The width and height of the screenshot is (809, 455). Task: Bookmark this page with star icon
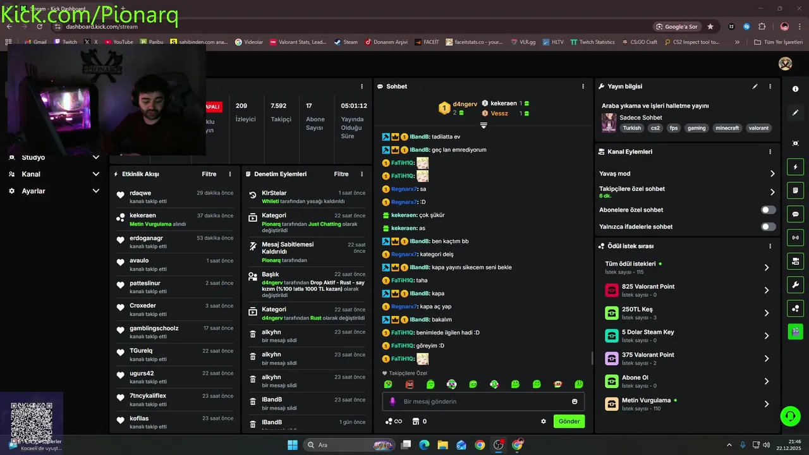[710, 27]
